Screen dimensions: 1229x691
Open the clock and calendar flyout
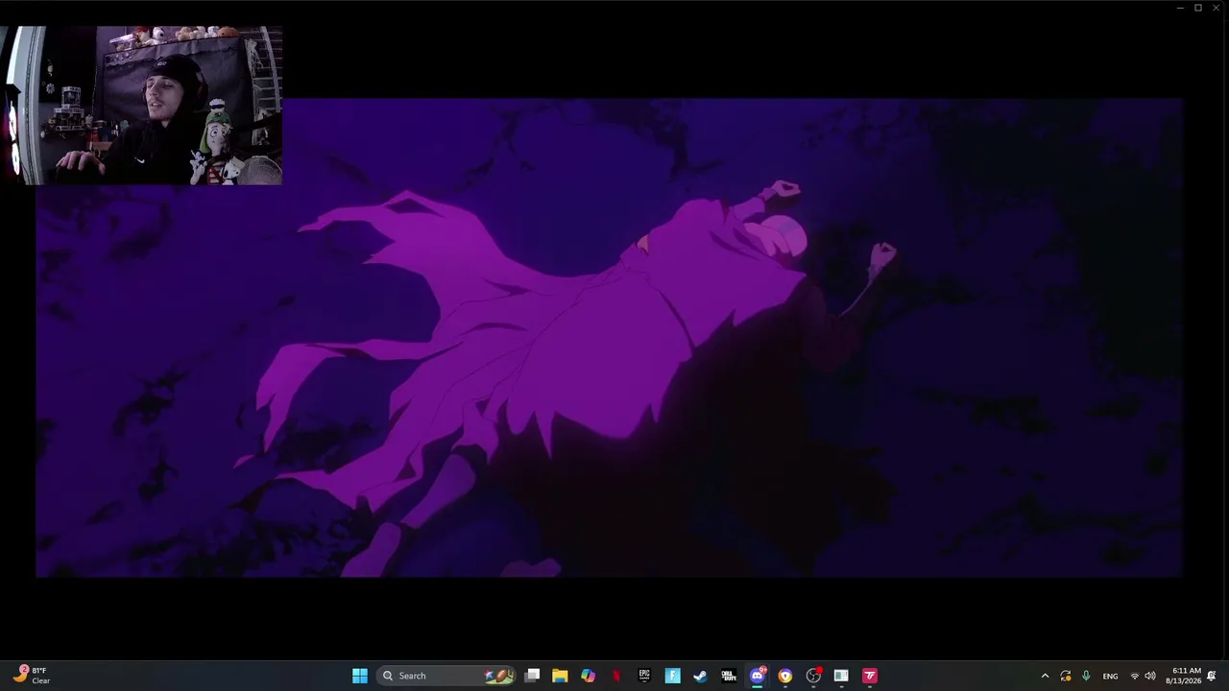pos(1184,676)
